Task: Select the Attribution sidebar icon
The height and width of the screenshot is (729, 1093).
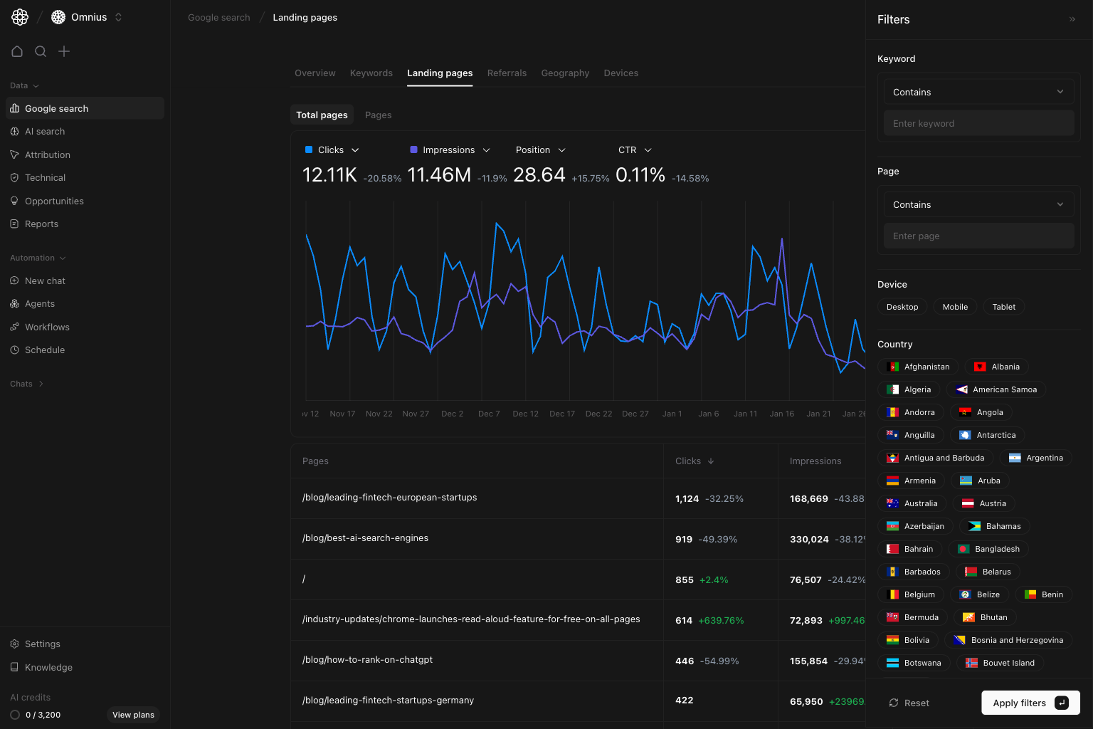Action: [14, 154]
